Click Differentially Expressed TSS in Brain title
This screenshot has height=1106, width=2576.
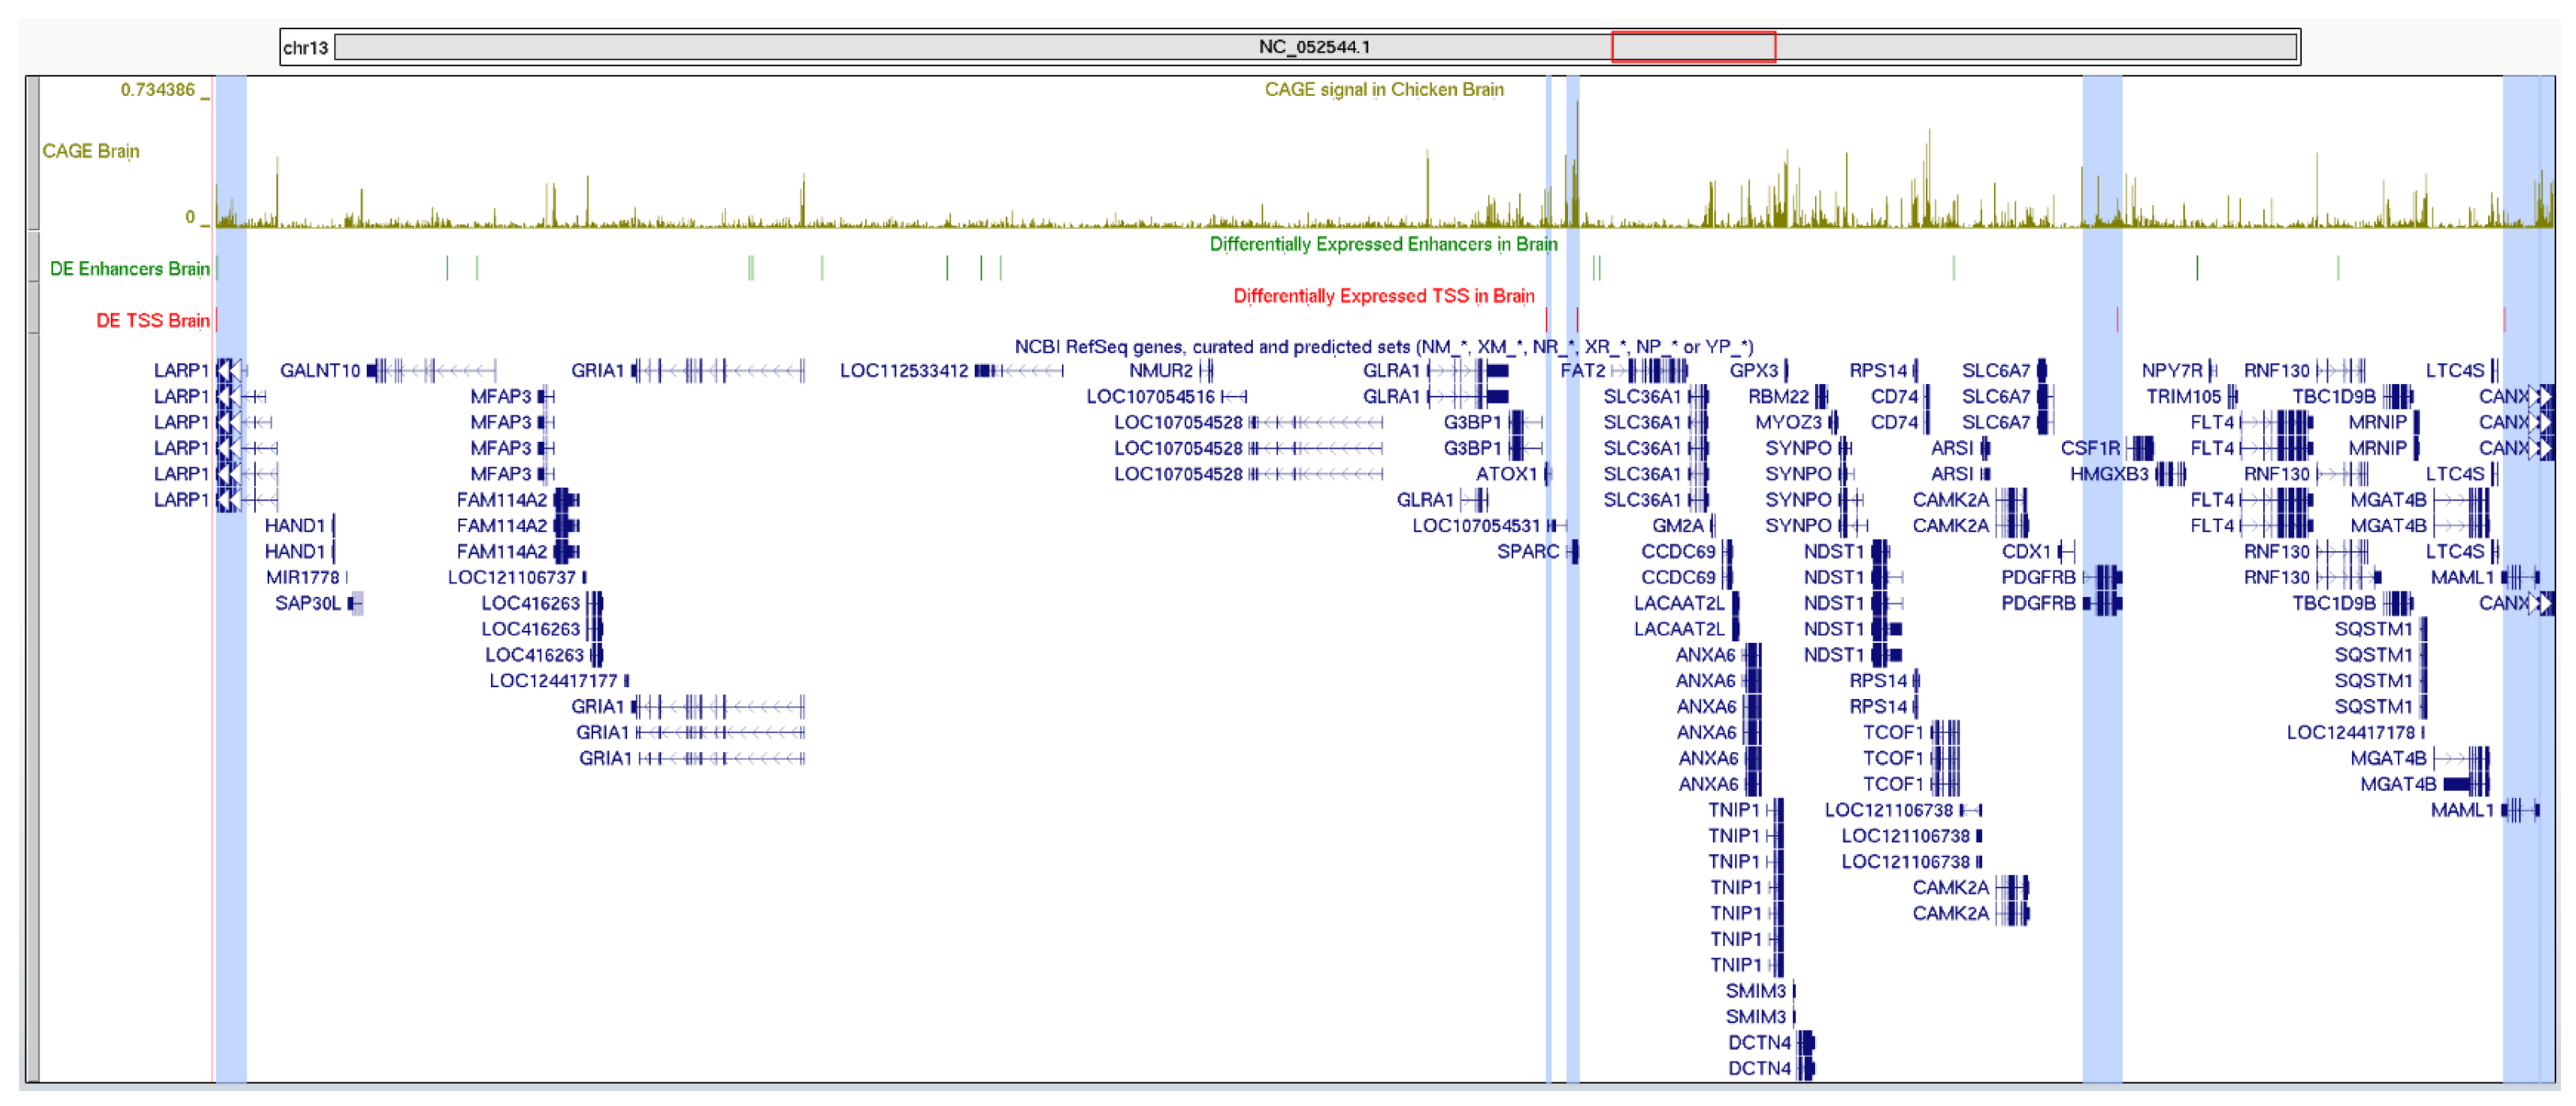(1383, 296)
